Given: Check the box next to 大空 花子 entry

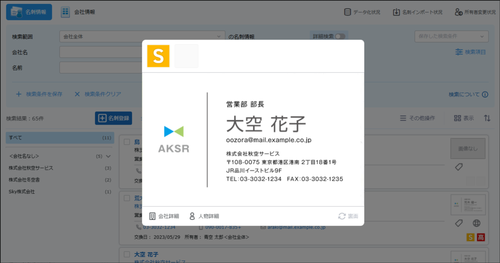Looking at the screenshot, I should (x=127, y=254).
